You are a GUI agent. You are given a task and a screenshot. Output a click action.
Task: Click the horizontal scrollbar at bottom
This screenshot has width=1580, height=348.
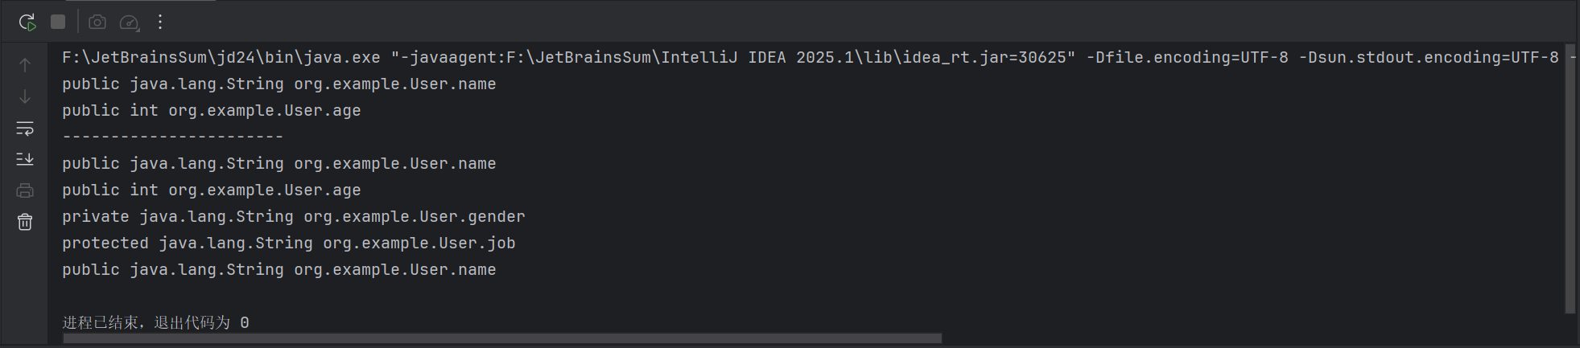(502, 338)
